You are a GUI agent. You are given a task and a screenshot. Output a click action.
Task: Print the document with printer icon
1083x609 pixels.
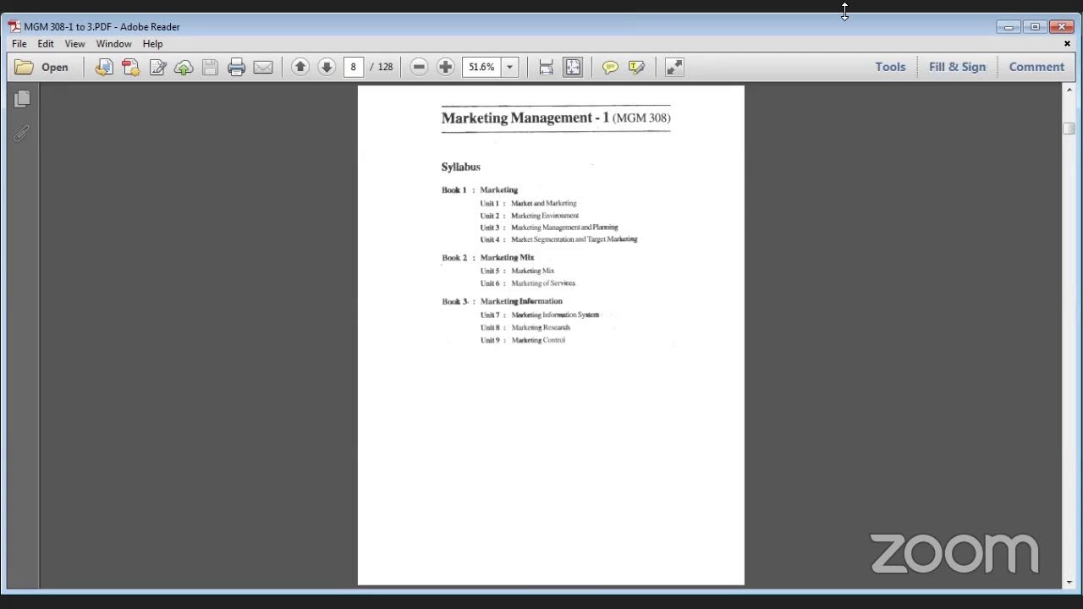coord(236,67)
